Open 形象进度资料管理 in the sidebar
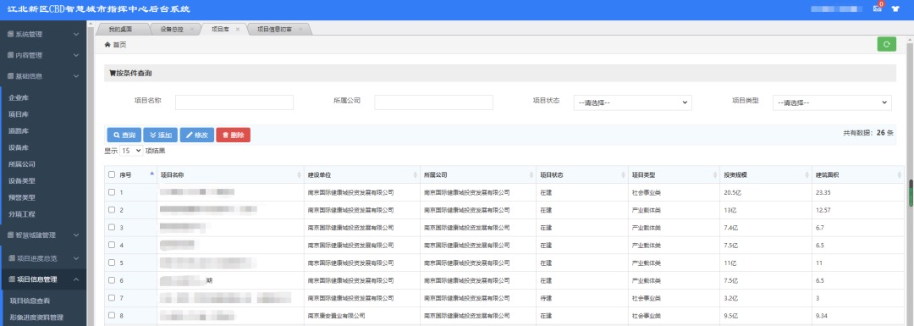Screen dimensions: 914x326 point(36,318)
